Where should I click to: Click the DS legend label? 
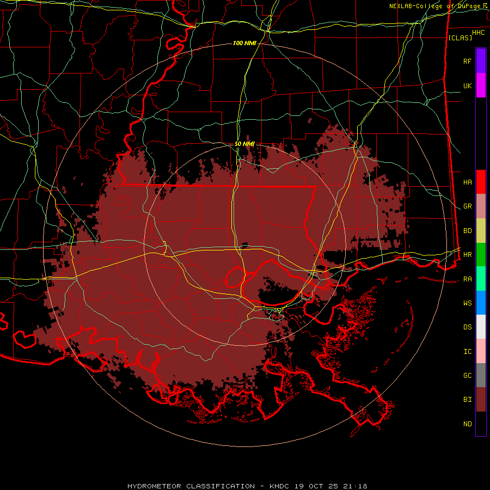pos(467,327)
